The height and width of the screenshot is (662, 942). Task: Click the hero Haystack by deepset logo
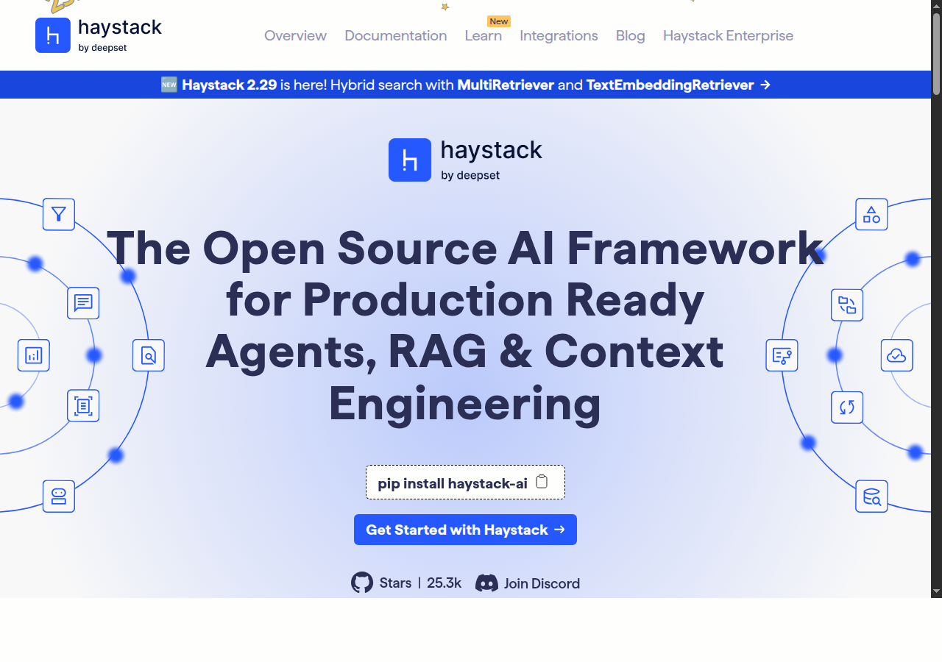(x=465, y=160)
